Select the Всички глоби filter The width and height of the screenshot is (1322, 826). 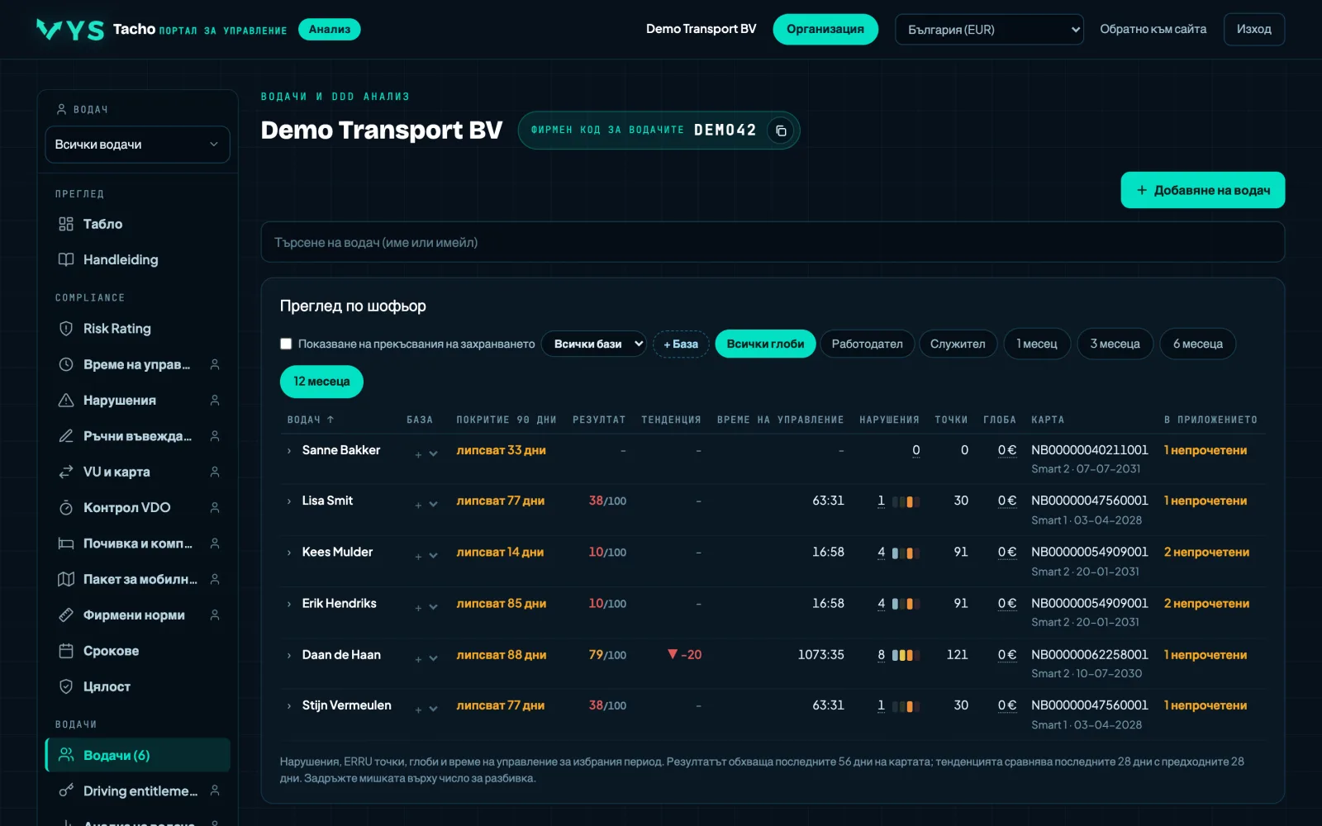point(765,344)
